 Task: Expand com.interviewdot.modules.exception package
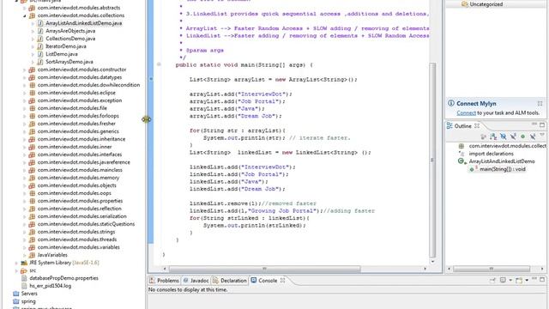(25, 101)
